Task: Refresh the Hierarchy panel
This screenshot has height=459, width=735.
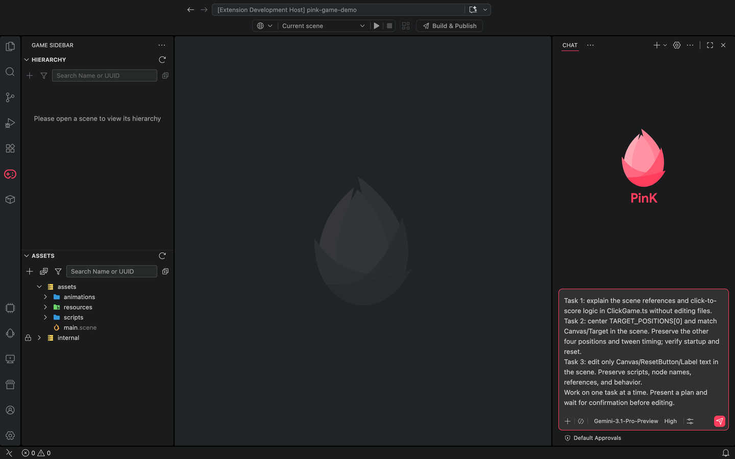Action: pos(162,60)
